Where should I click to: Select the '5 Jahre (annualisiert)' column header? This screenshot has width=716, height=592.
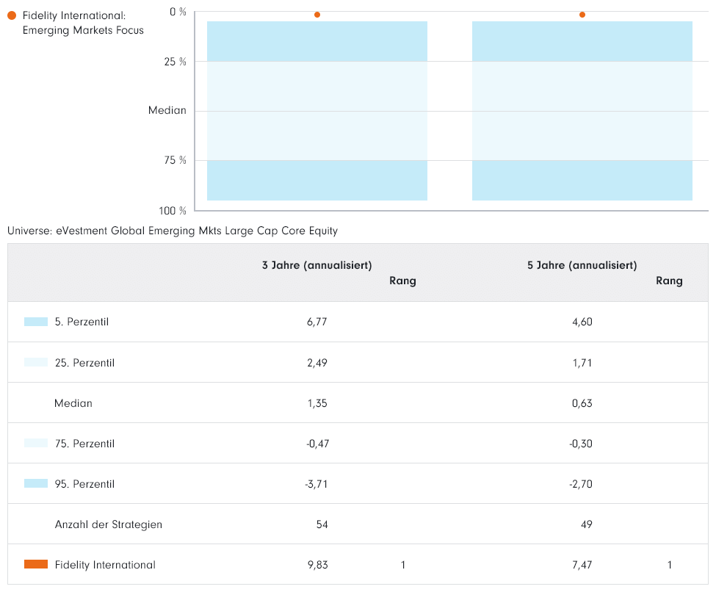(x=582, y=265)
